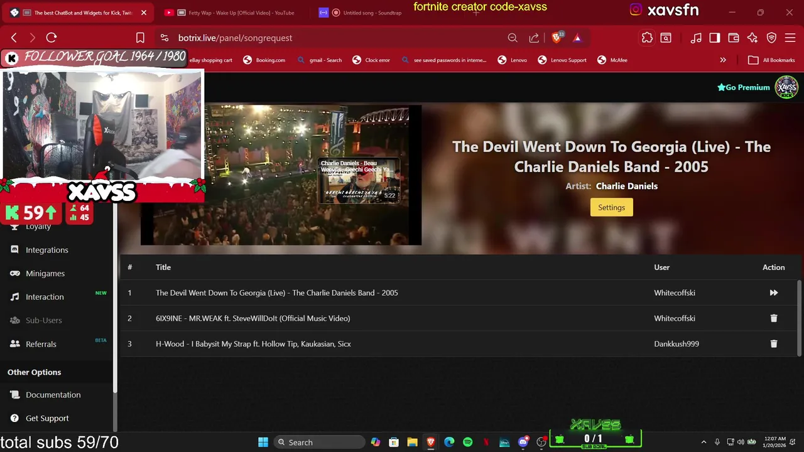804x452 pixels.
Task: Show hidden bookmarks with double chevron
Action: [723, 60]
